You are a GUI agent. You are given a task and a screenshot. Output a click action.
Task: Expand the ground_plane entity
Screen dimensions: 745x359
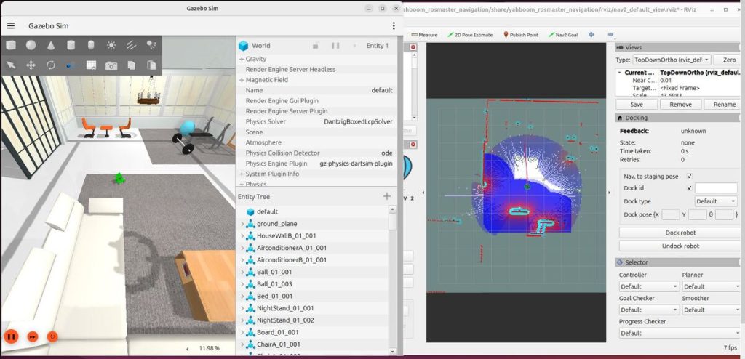click(x=242, y=224)
